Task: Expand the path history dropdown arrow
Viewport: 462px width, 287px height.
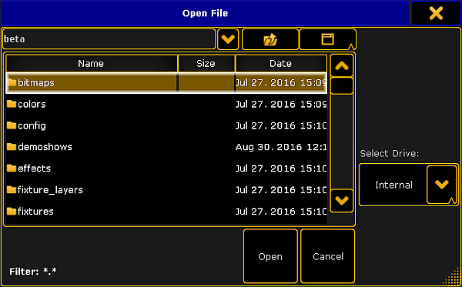Action: point(228,39)
